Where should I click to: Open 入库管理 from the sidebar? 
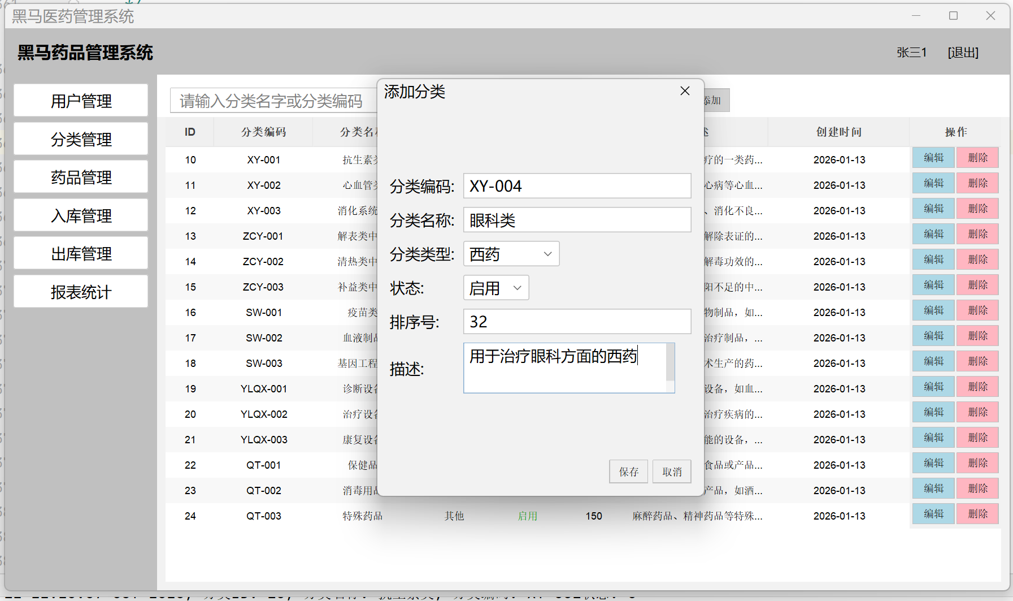click(81, 215)
